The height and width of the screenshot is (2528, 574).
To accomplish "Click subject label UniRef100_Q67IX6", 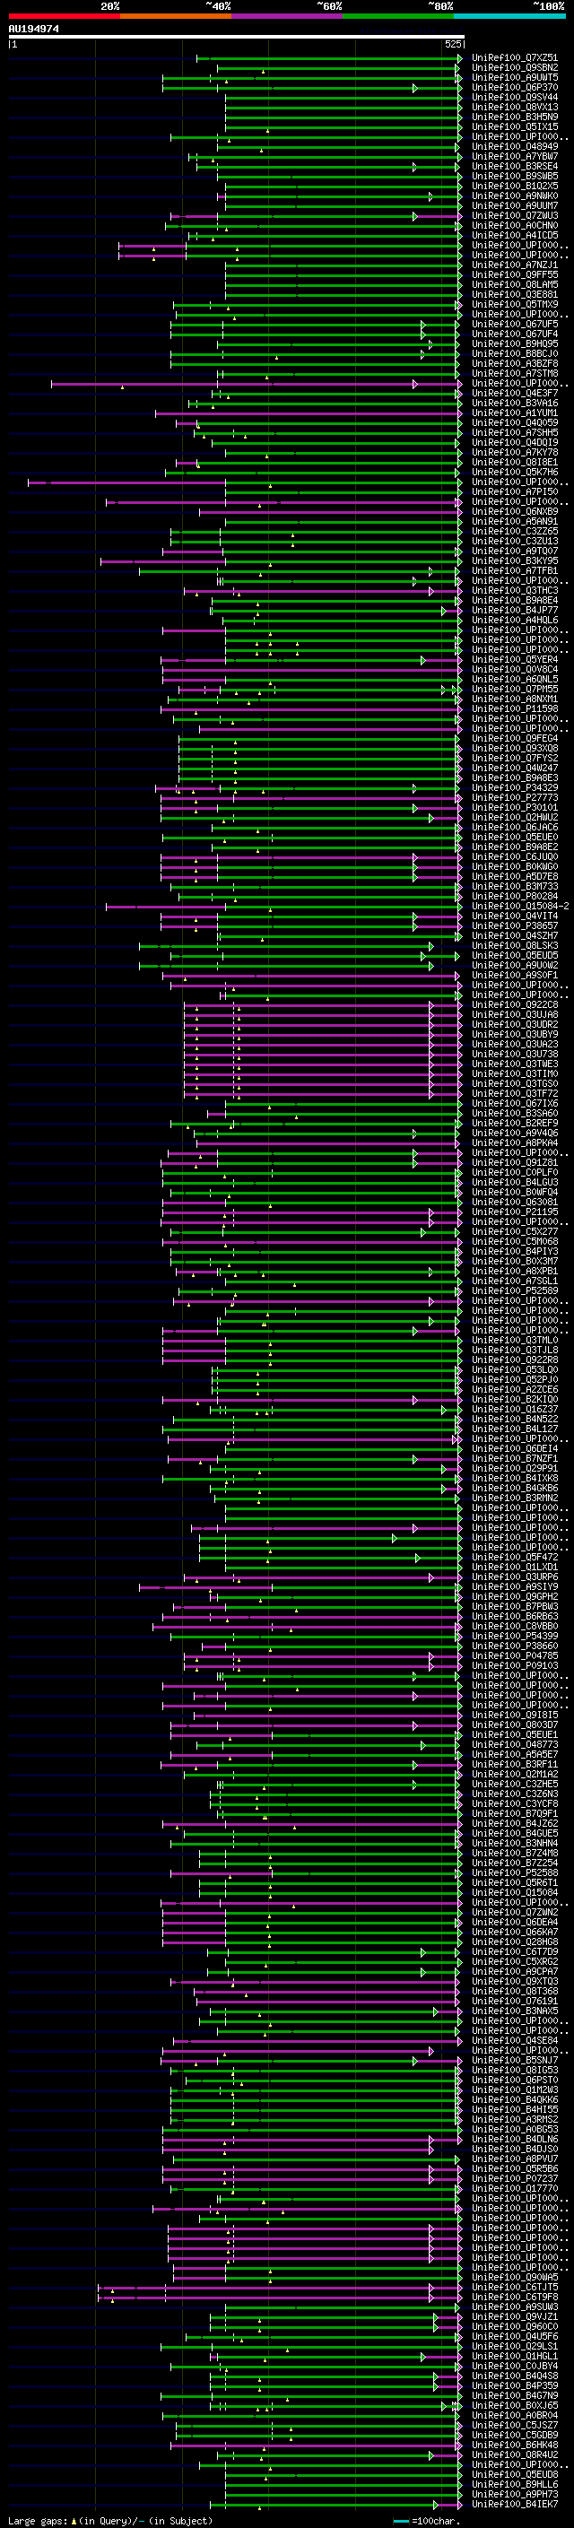I will click(x=514, y=1104).
